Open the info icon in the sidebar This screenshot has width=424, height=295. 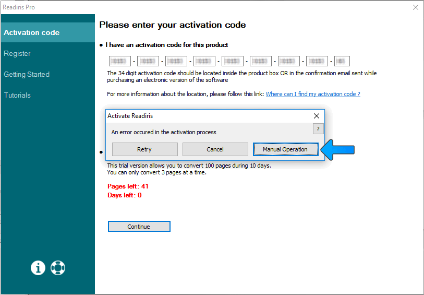click(38, 268)
